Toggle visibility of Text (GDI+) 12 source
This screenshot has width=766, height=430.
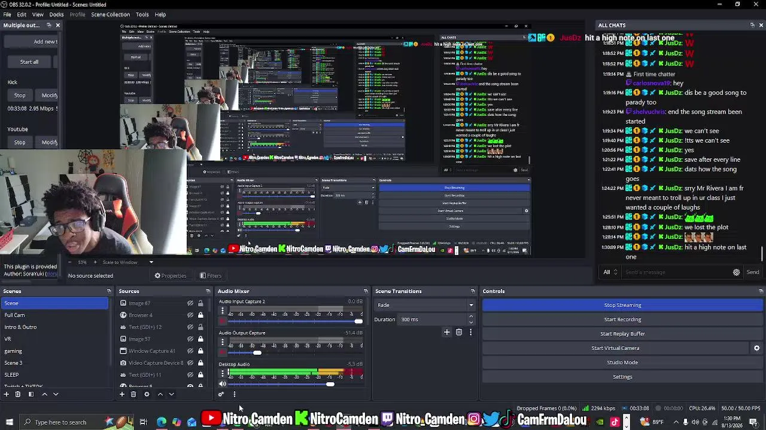pyautogui.click(x=190, y=327)
